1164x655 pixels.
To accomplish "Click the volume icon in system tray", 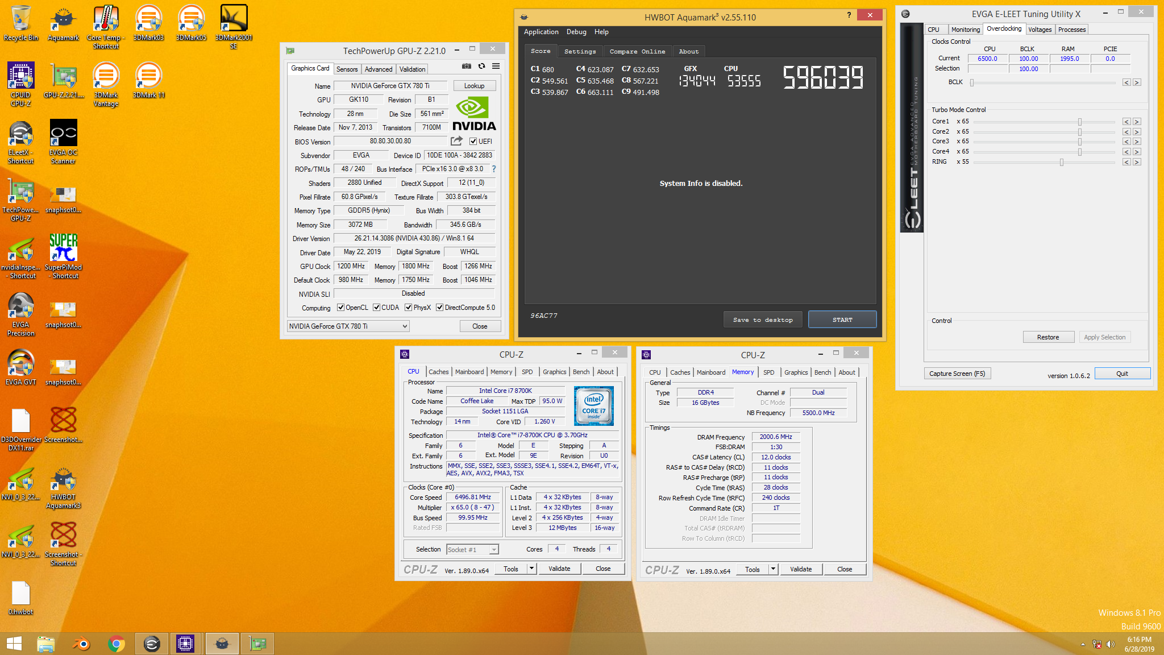I will 1111,644.
